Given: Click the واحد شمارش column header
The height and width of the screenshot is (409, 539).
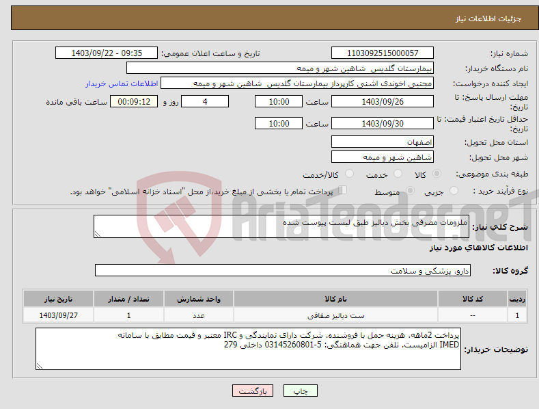Looking at the screenshot, I should click(199, 299).
